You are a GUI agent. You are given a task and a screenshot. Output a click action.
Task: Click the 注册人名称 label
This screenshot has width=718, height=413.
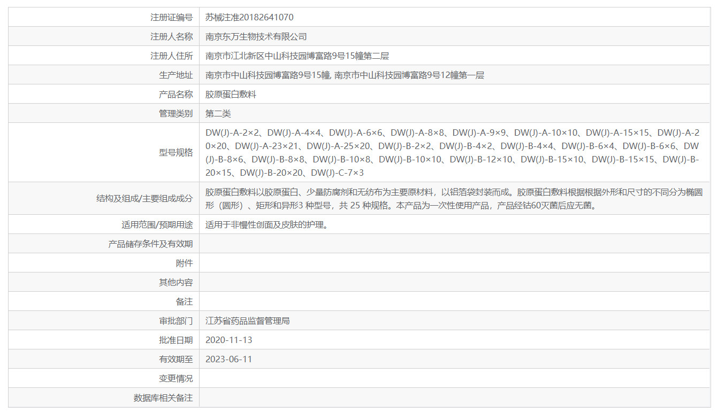tap(171, 36)
